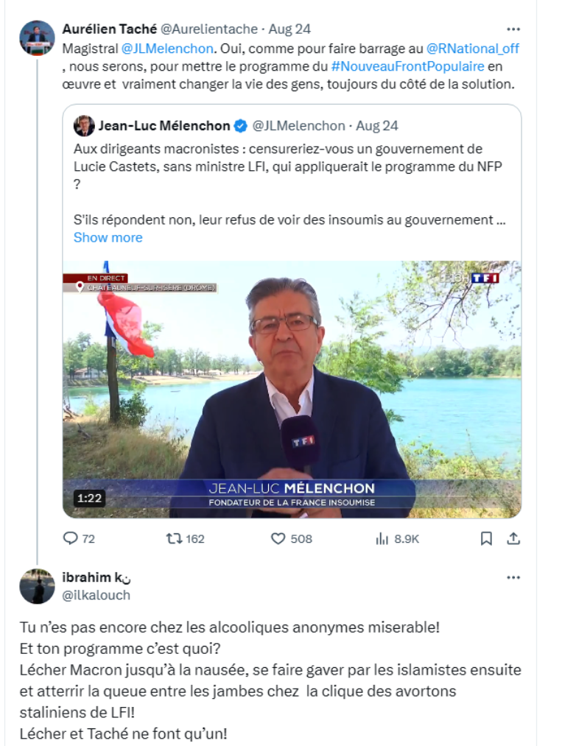This screenshot has width=562, height=746.
Task: Click the blue verified badge
Action: coord(241,126)
